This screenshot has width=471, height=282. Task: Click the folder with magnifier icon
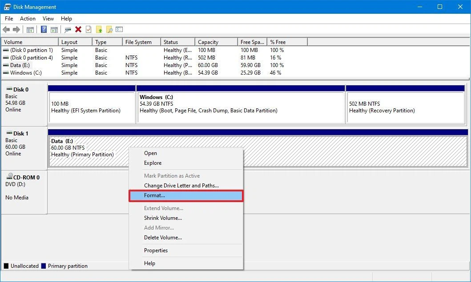109,30
